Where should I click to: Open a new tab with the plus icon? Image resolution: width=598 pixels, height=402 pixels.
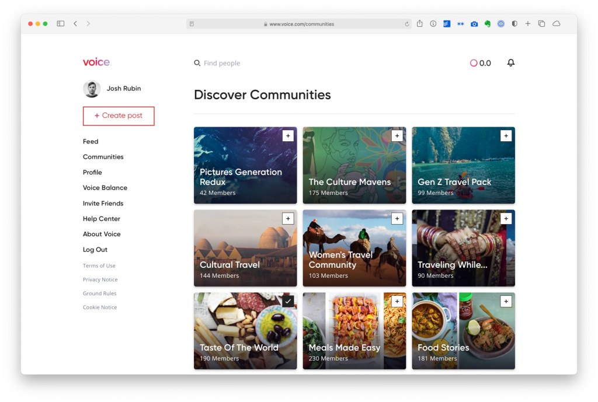point(528,24)
